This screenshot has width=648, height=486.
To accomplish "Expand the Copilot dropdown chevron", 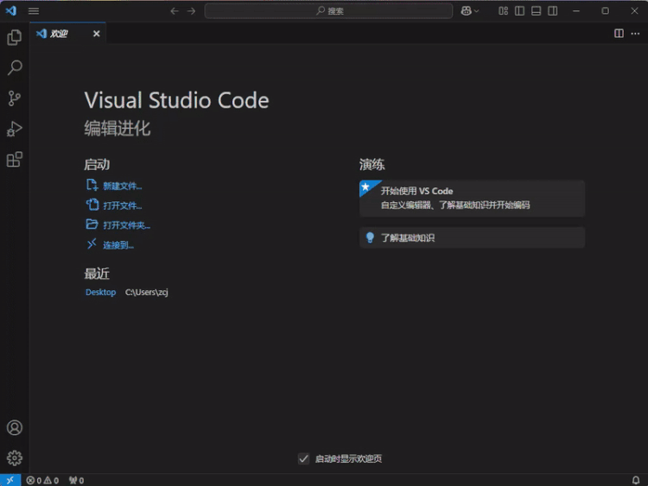I will pos(476,11).
